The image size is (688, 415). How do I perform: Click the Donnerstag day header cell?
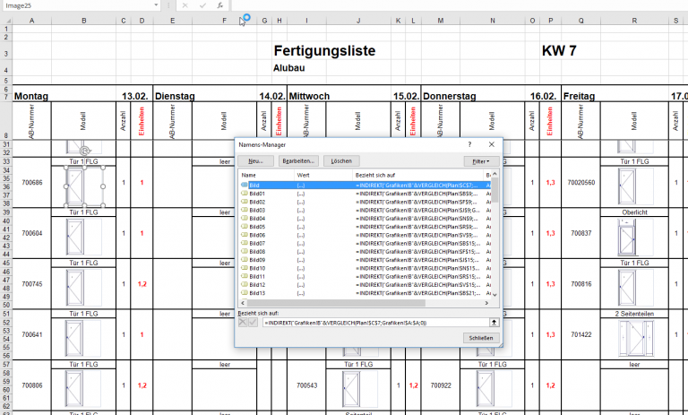[x=450, y=96]
